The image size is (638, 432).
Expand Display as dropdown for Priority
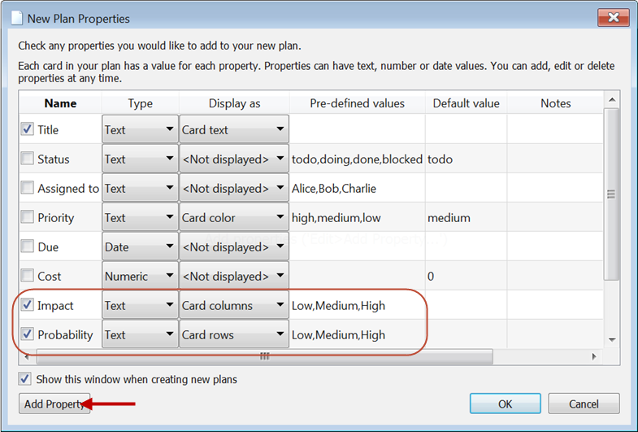(x=234, y=217)
